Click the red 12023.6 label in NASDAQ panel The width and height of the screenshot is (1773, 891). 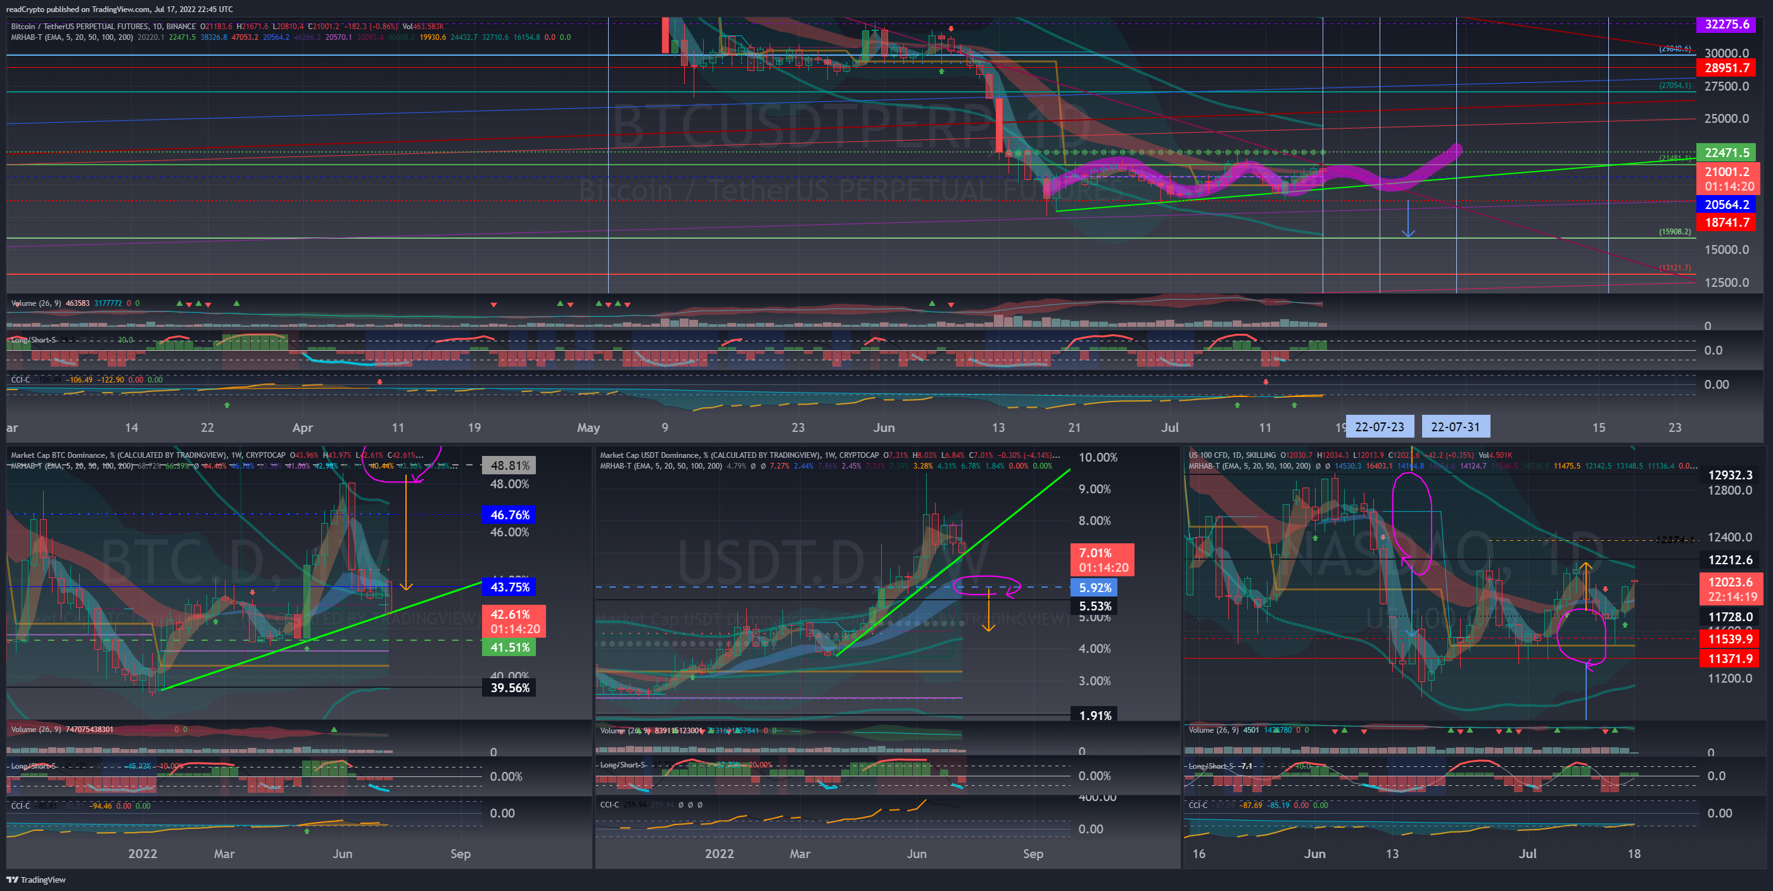pyautogui.click(x=1732, y=589)
